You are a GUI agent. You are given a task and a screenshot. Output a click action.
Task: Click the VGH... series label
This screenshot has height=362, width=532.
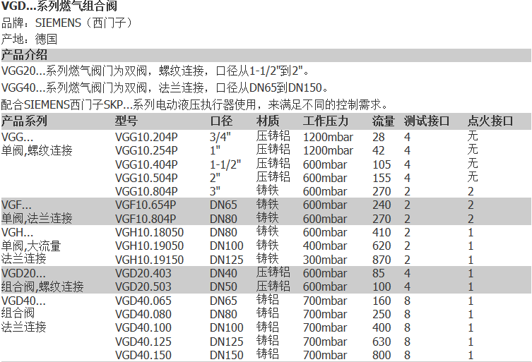coord(17,233)
